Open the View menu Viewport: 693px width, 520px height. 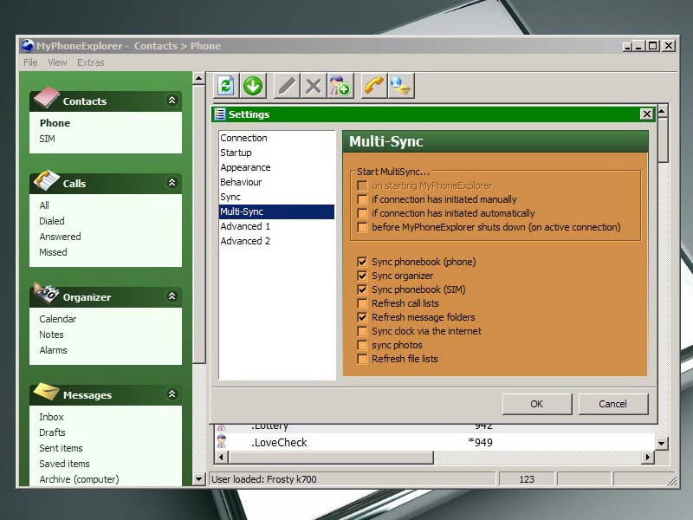point(57,62)
